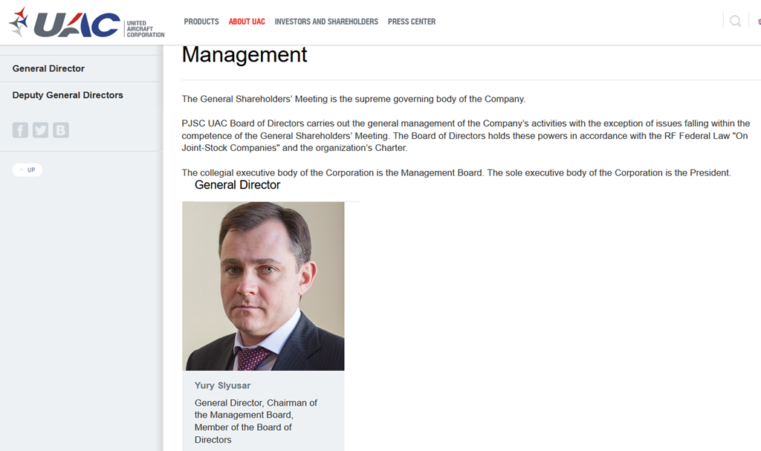Open the Press Center menu
Screen dimensions: 761x451
412,22
